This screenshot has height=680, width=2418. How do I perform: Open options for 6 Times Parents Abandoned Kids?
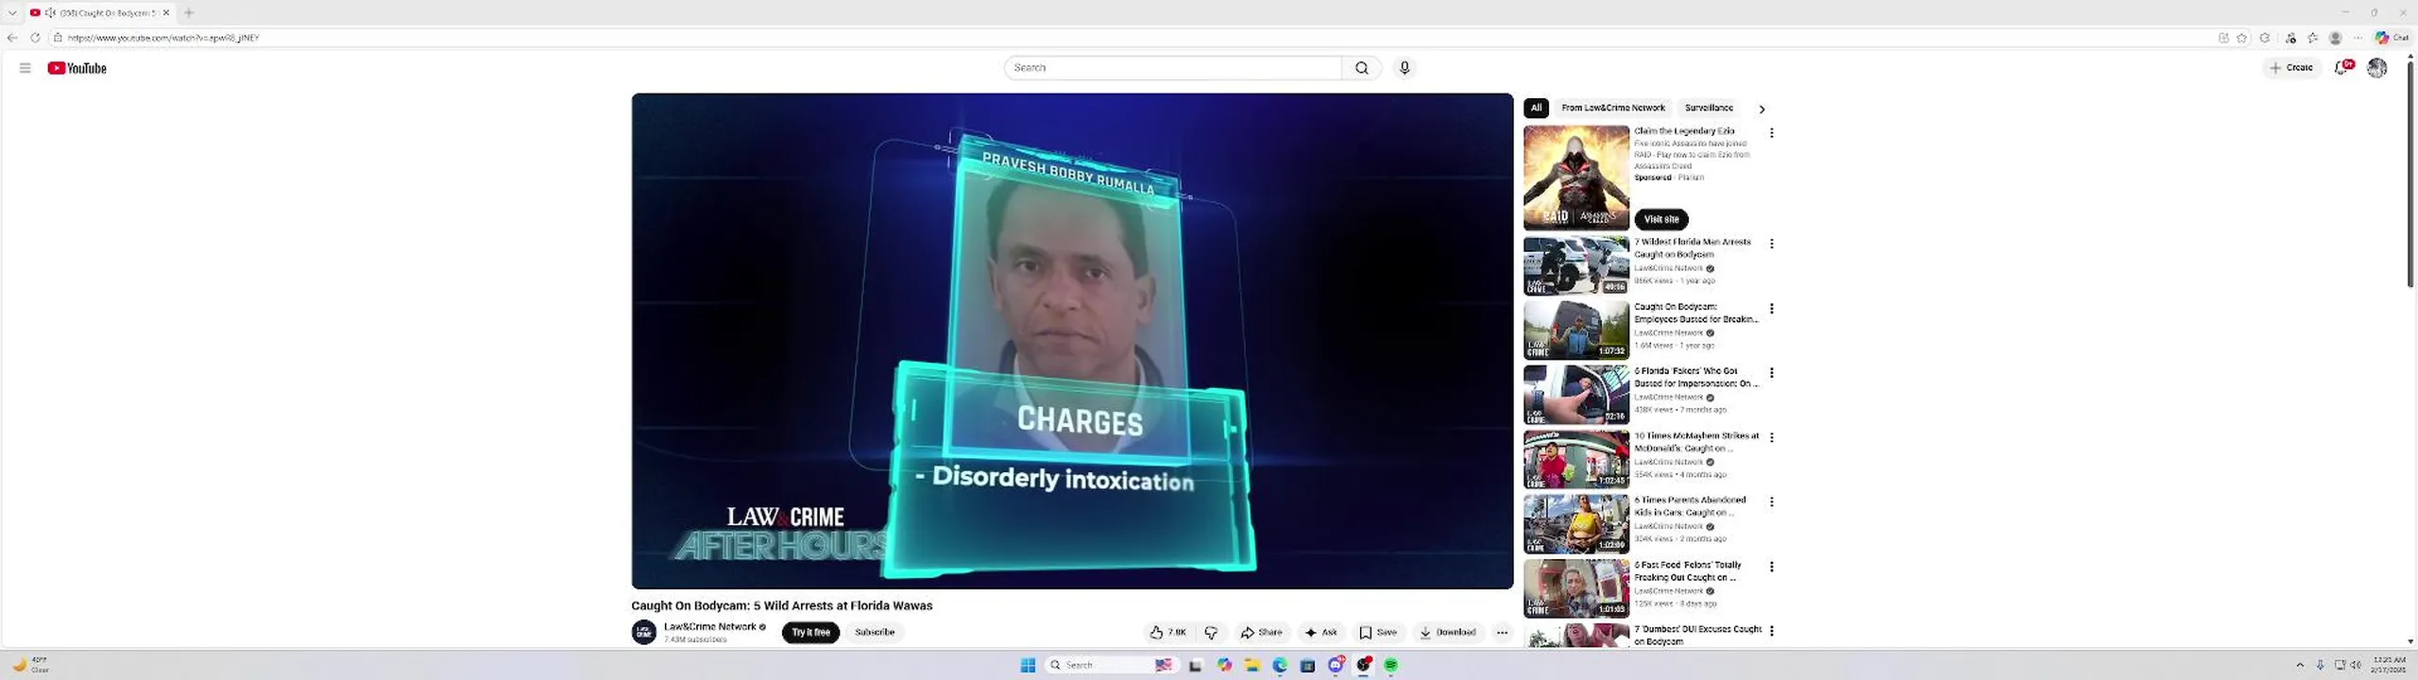[x=1771, y=501]
